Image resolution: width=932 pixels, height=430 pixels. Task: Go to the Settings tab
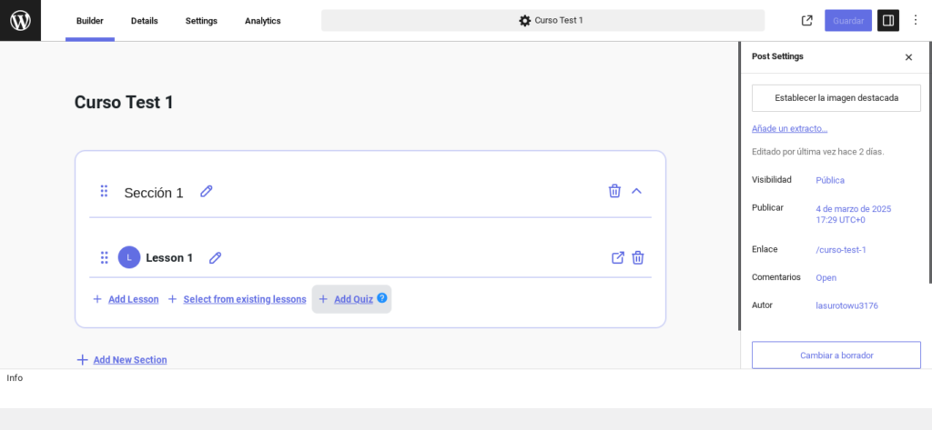point(201,21)
